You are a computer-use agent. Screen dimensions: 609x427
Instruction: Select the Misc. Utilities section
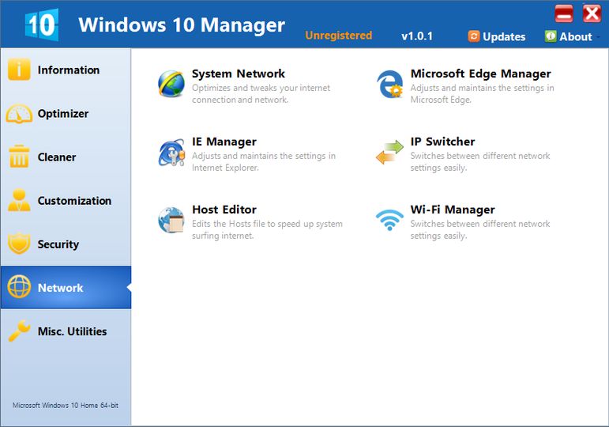(66, 331)
